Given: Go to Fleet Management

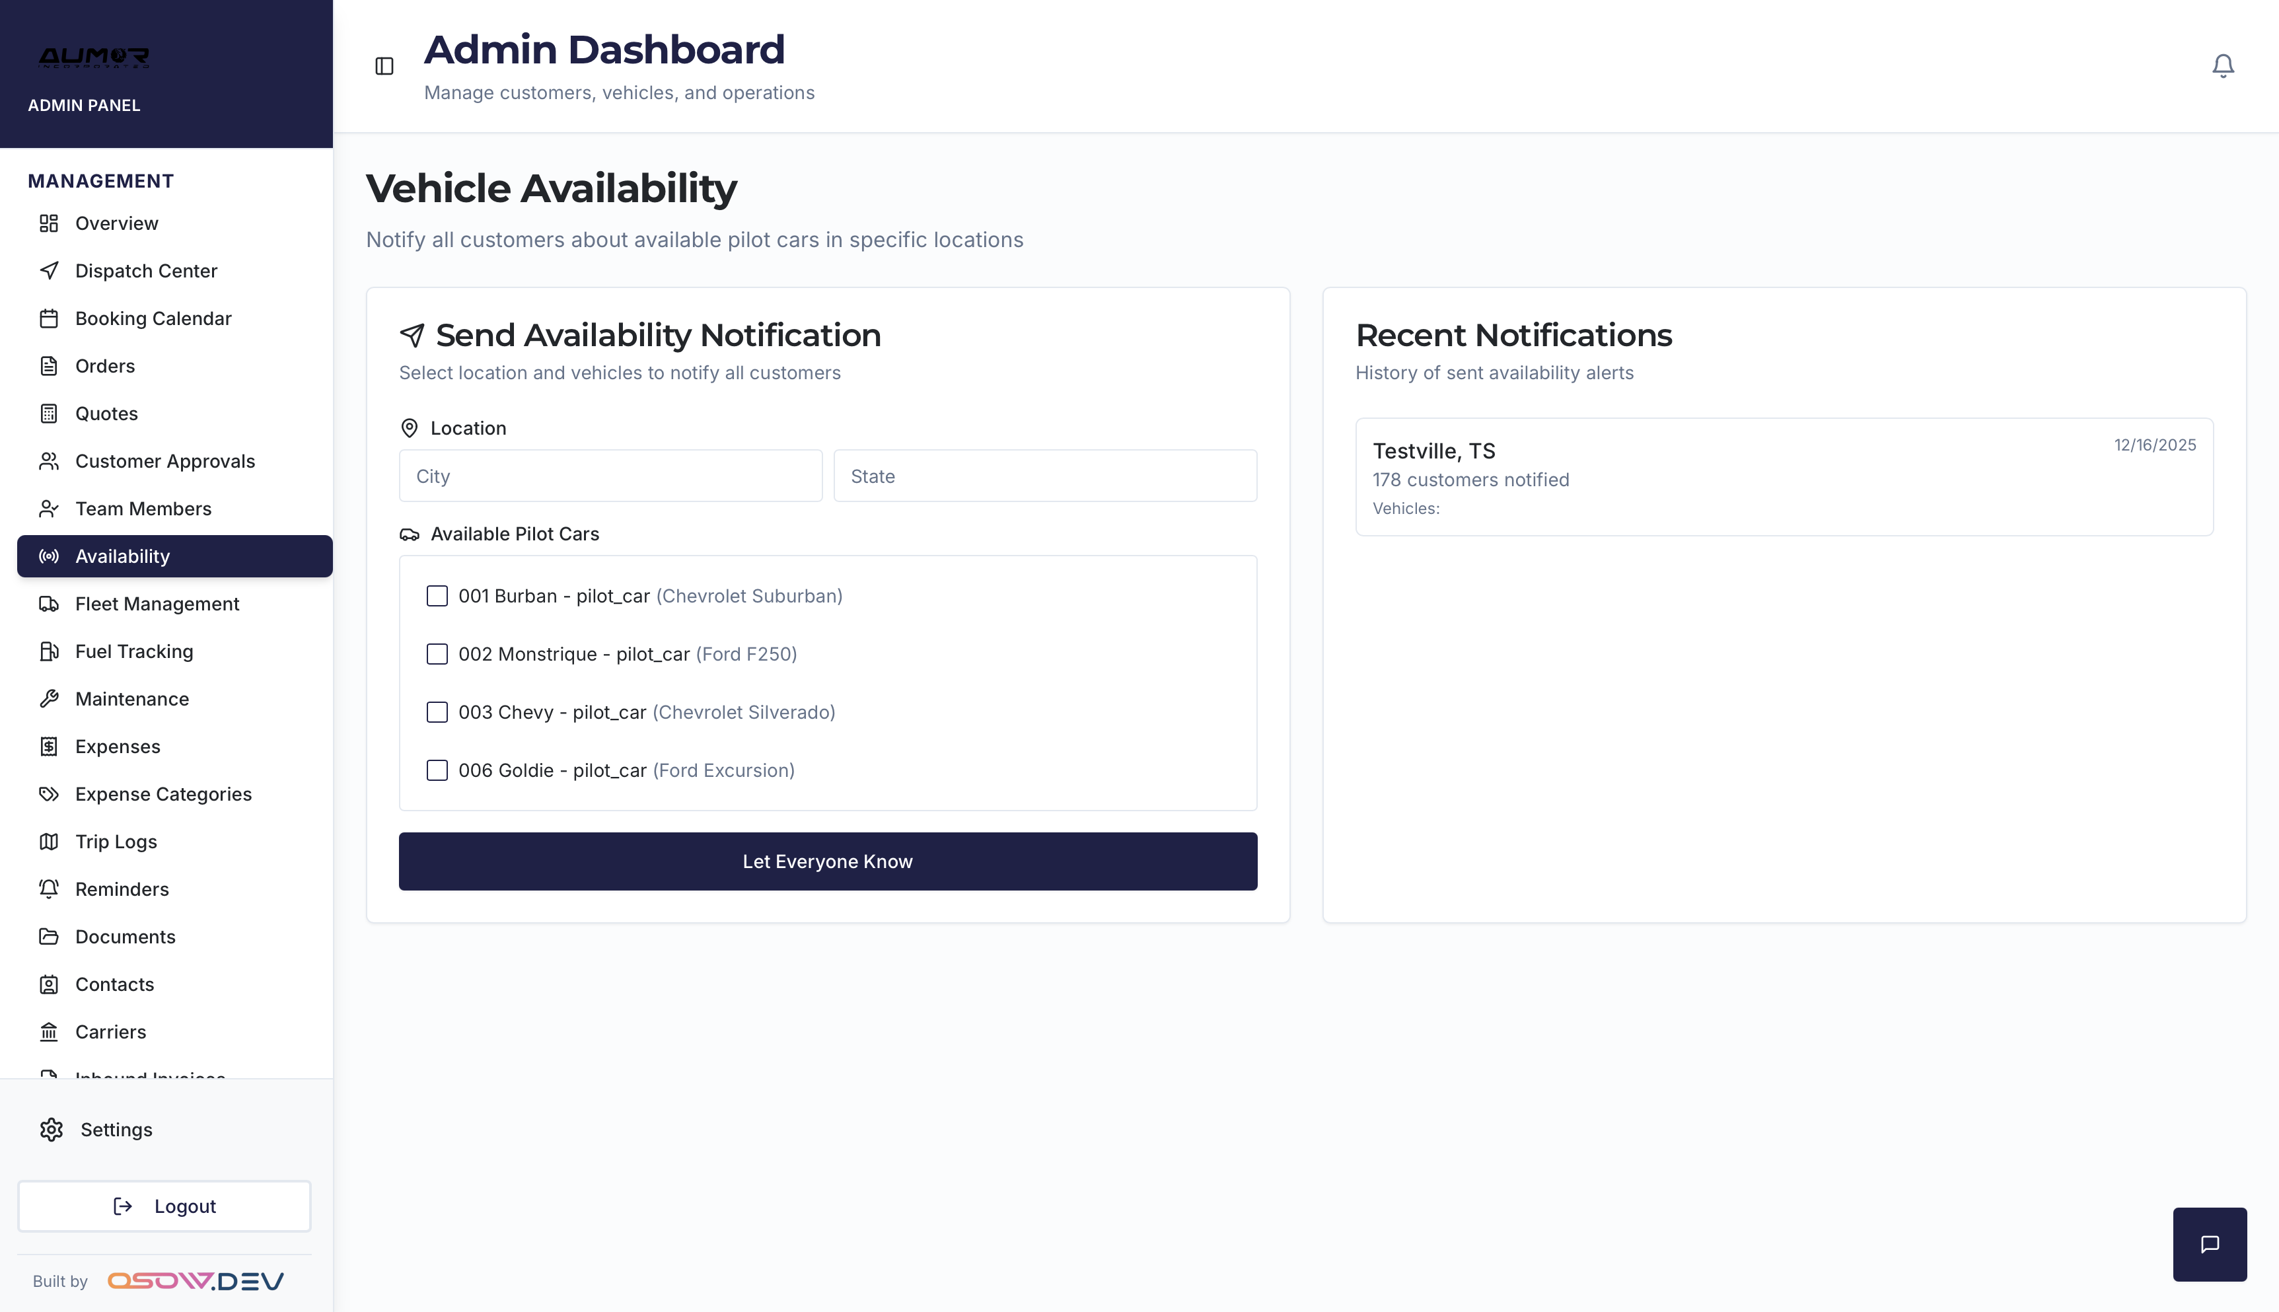Looking at the screenshot, I should click(x=157, y=604).
